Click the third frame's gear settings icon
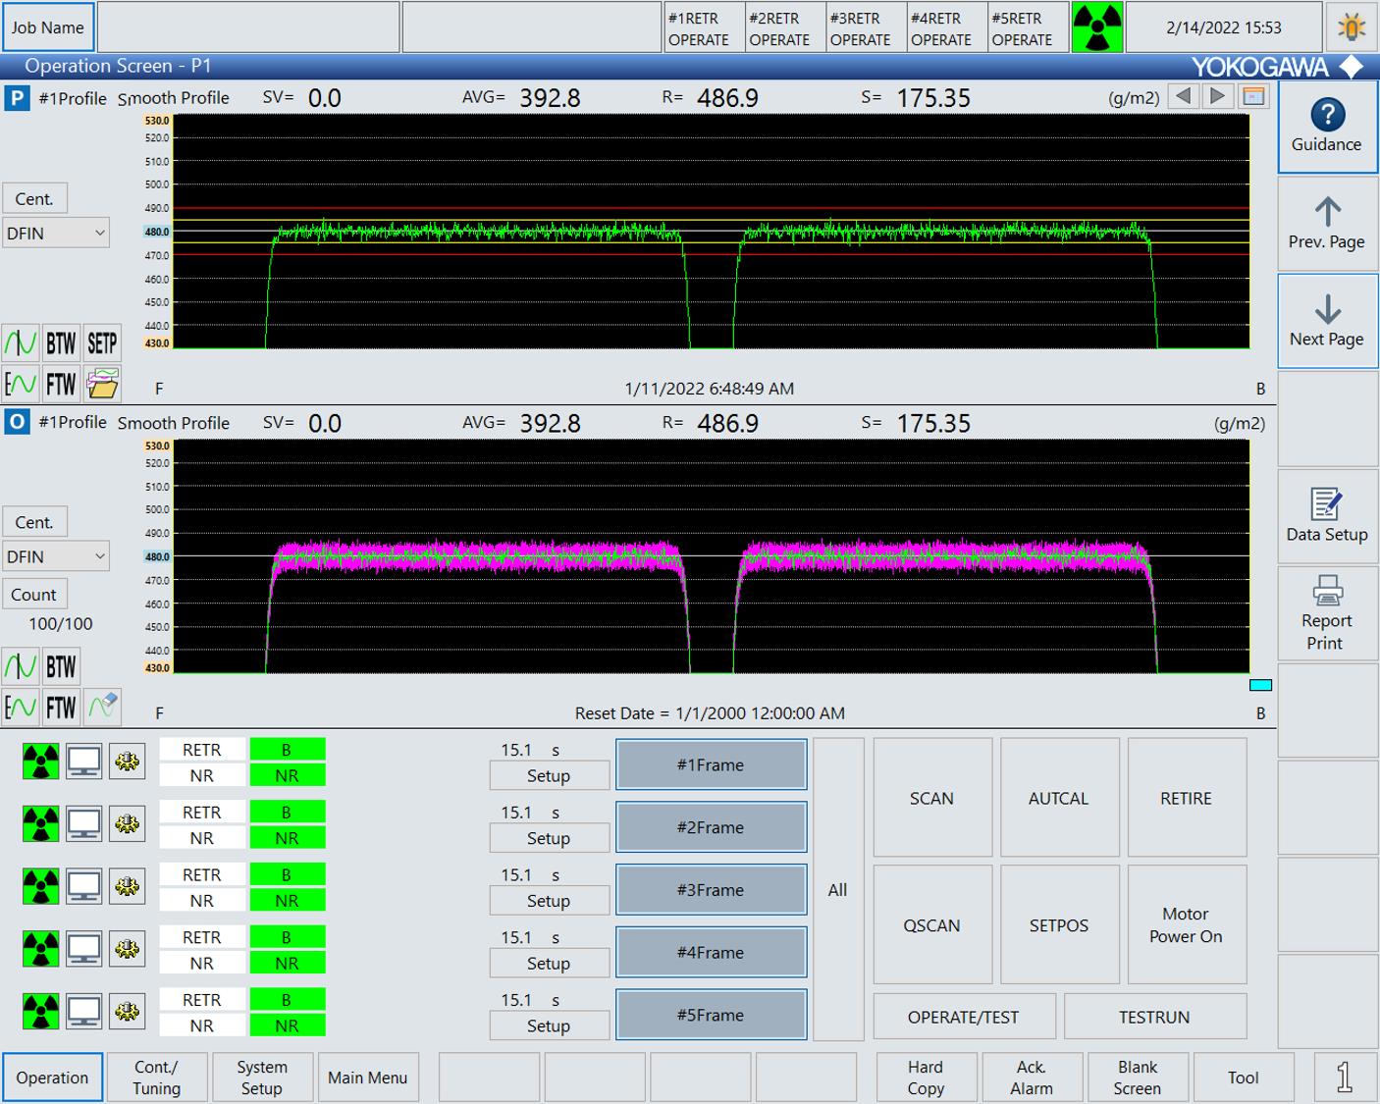 click(127, 887)
